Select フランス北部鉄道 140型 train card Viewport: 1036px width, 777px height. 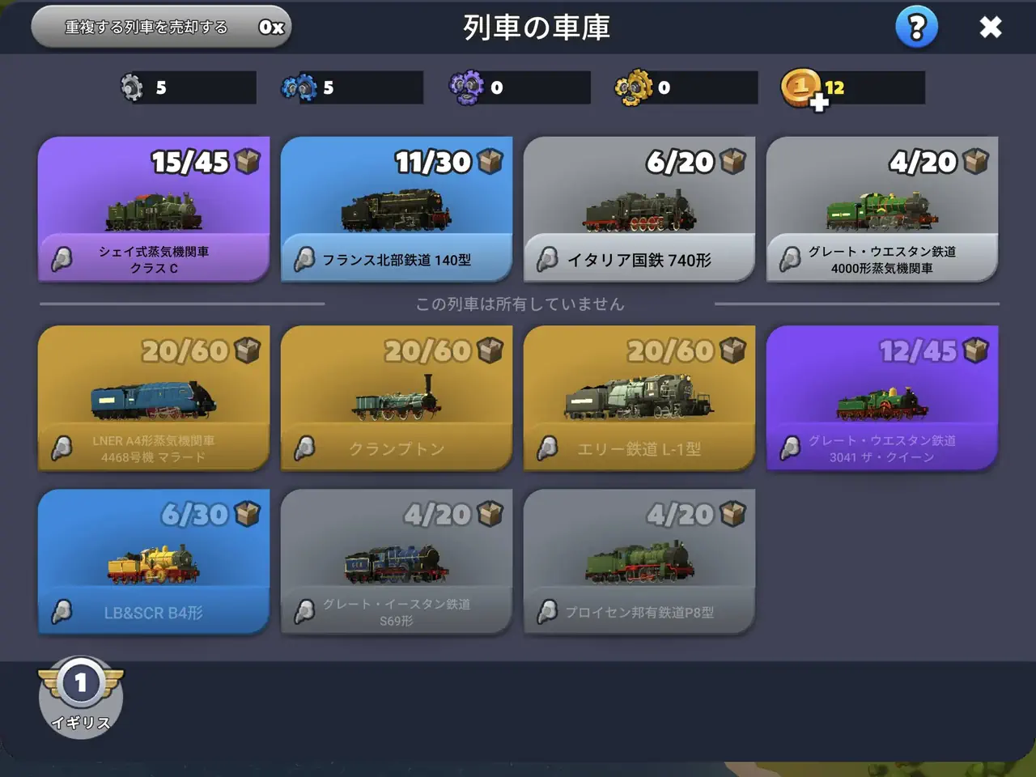397,210
